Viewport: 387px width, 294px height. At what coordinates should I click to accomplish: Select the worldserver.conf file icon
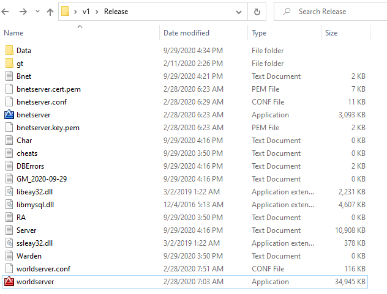[x=9, y=268]
